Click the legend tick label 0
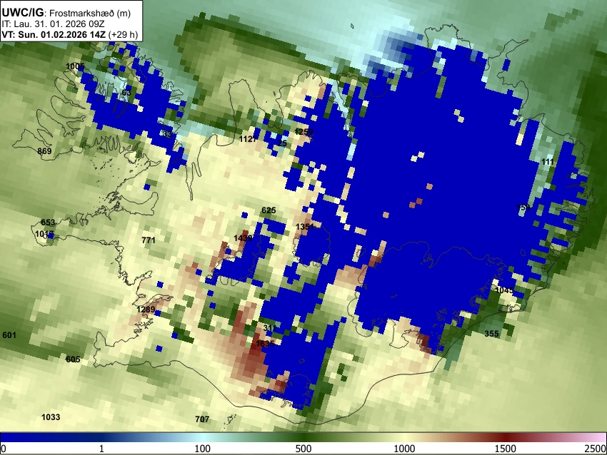Image resolution: width=607 pixels, height=455 pixels. click(x=4, y=449)
